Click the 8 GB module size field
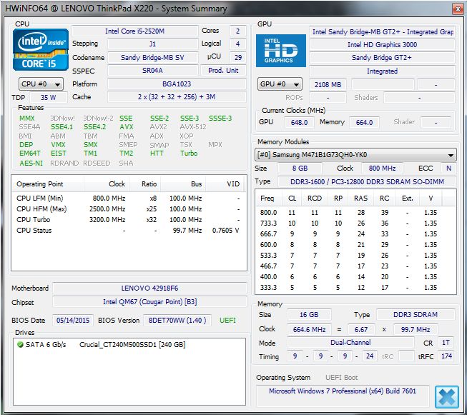The image size is (467, 417). tap(300, 169)
